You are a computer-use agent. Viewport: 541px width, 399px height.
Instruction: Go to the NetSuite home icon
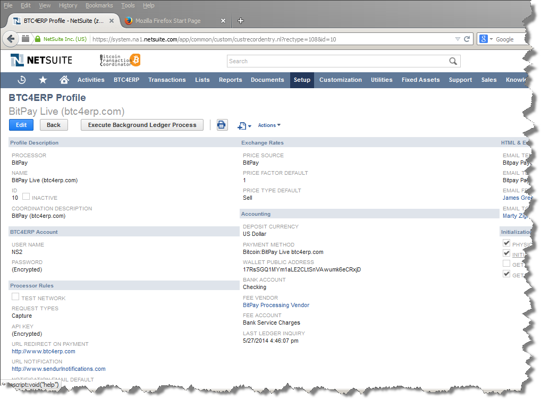pos(64,80)
